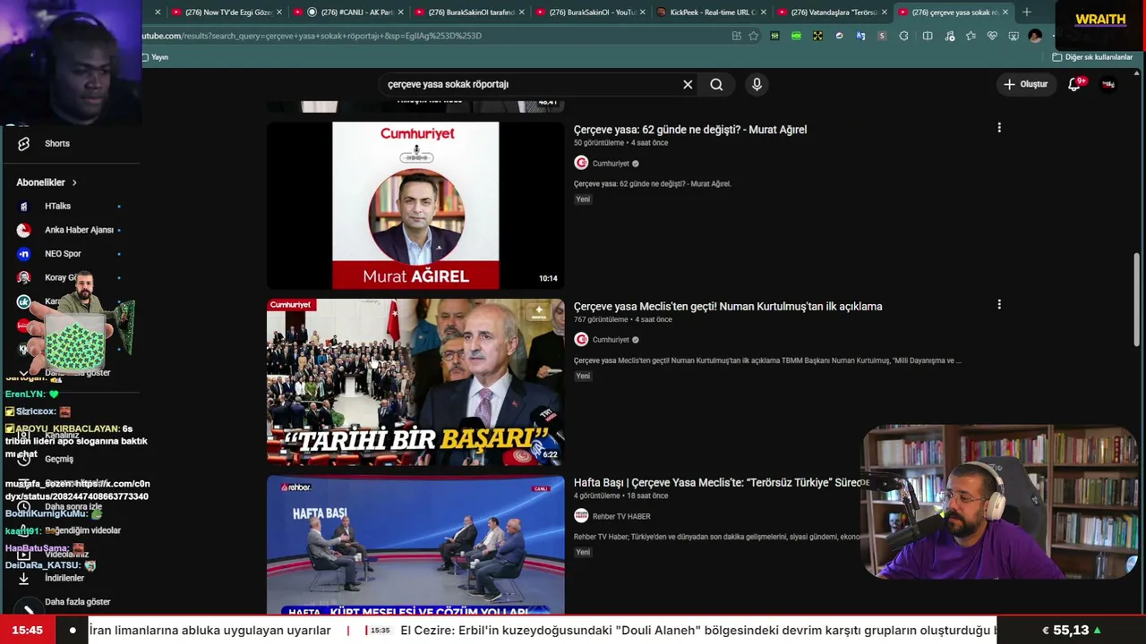The width and height of the screenshot is (1146, 644).
Task: Play the Murat Ağırel thumbnail video
Action: (x=415, y=206)
